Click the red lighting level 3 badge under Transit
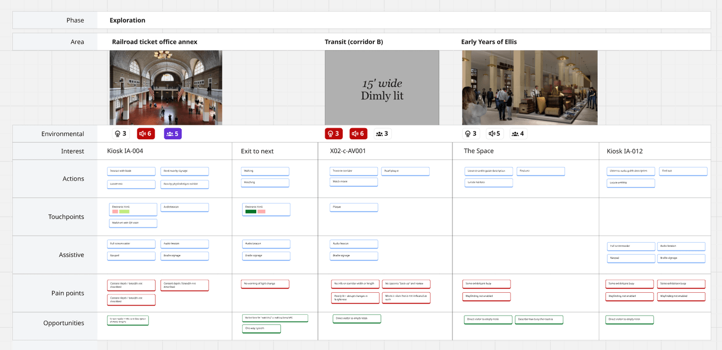Image resolution: width=722 pixels, height=350 pixels. (x=333, y=134)
